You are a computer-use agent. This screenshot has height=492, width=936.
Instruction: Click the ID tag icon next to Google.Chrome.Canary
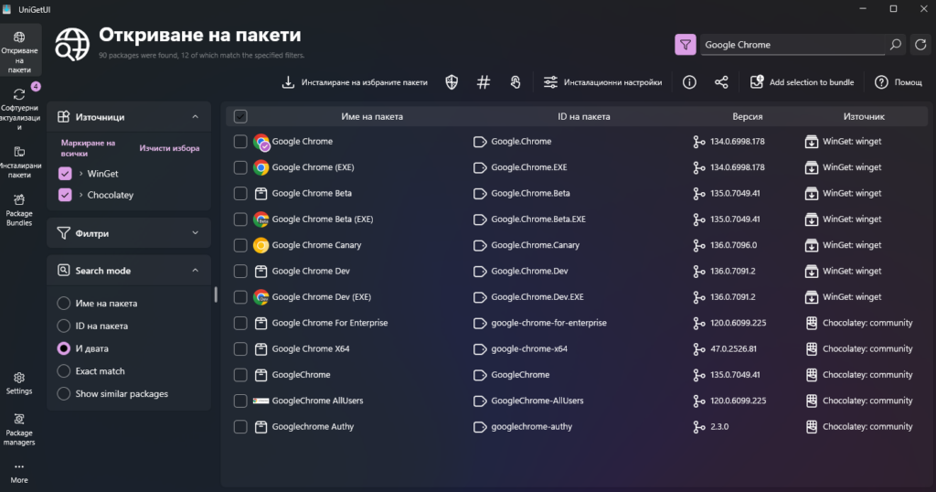tap(480, 245)
